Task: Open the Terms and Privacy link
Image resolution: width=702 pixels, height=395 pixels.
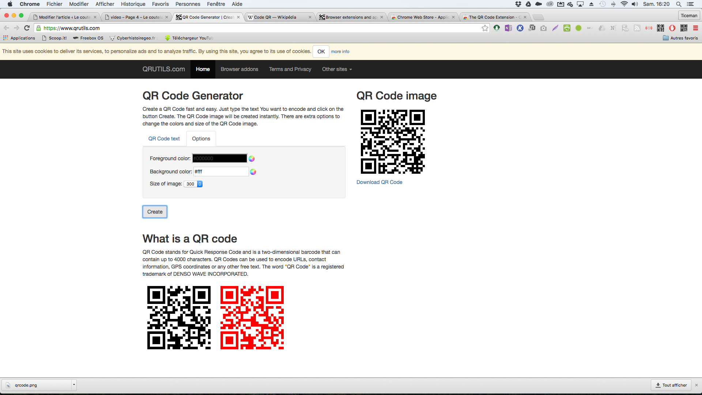Action: 290,69
